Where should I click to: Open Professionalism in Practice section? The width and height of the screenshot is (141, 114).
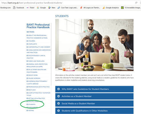[x=38, y=87]
